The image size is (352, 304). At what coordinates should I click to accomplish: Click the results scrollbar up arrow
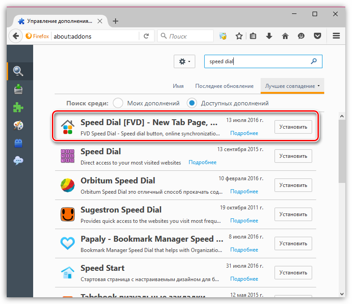tap(342, 117)
